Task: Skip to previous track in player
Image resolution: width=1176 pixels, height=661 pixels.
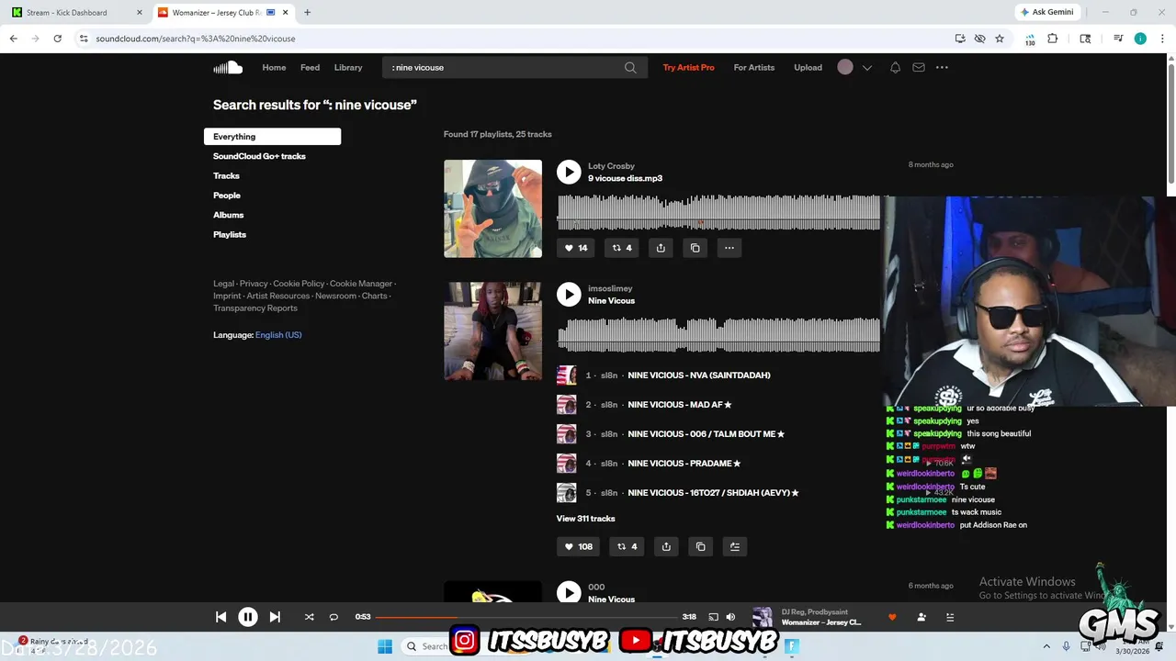Action: [x=221, y=617]
